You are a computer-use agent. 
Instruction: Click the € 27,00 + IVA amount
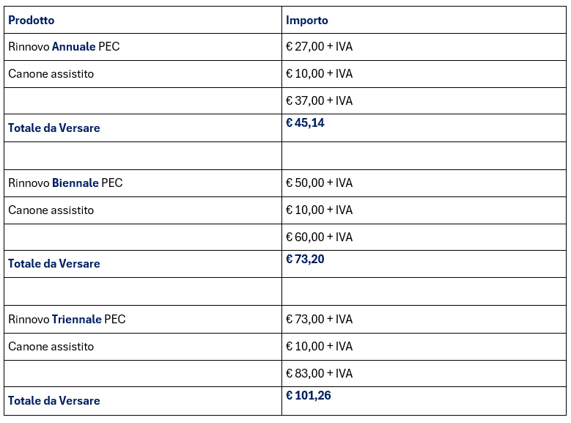[319, 46]
